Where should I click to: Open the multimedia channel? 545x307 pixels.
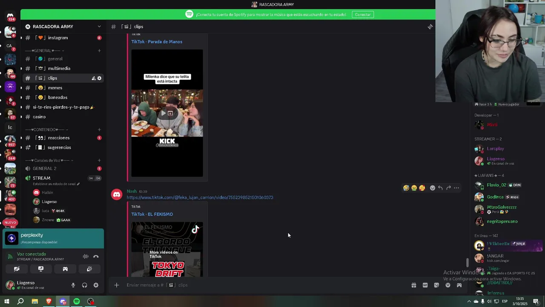(x=63, y=69)
